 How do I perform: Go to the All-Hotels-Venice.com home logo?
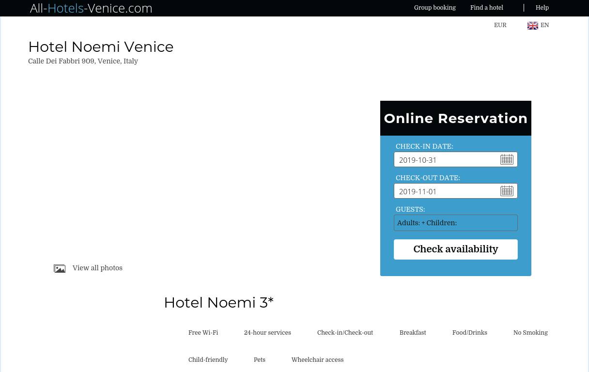pyautogui.click(x=91, y=8)
